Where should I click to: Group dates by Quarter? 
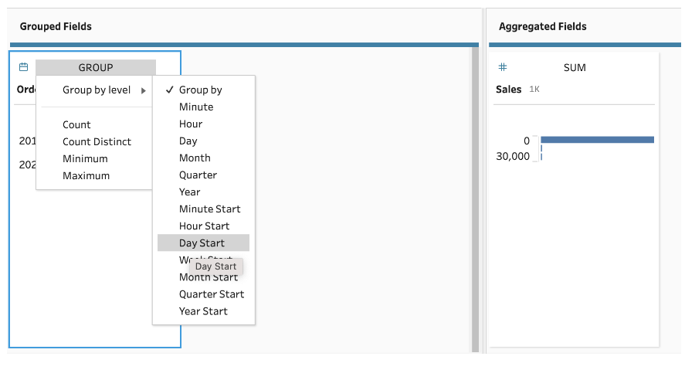tap(198, 175)
